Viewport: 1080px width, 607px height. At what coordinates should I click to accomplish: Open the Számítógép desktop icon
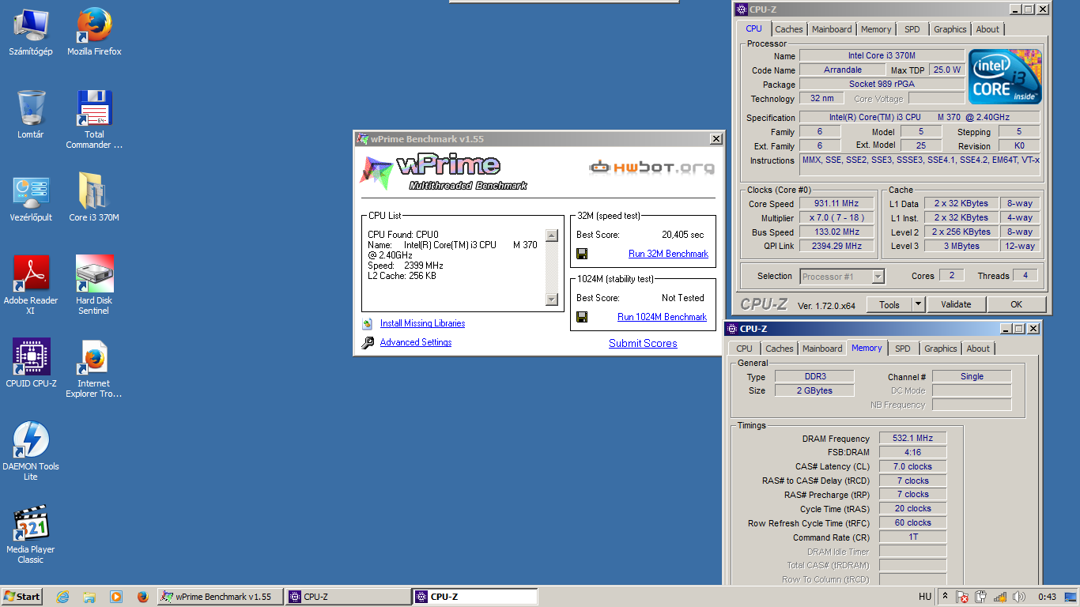tap(31, 32)
